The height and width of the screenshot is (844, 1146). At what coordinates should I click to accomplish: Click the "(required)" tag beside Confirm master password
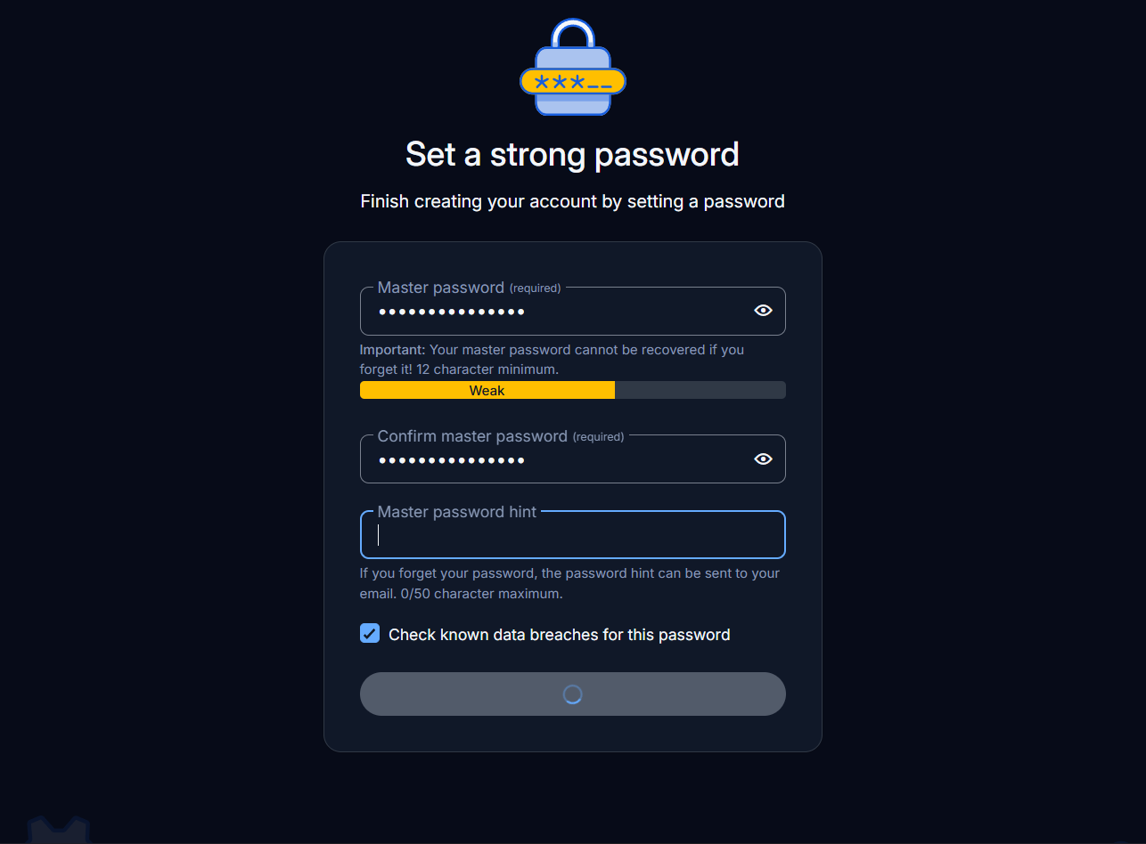point(598,437)
